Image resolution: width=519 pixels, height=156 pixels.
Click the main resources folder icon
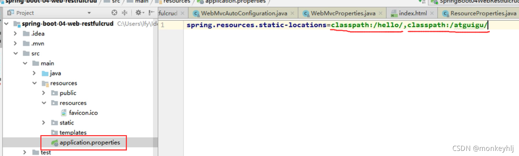(x=45, y=83)
